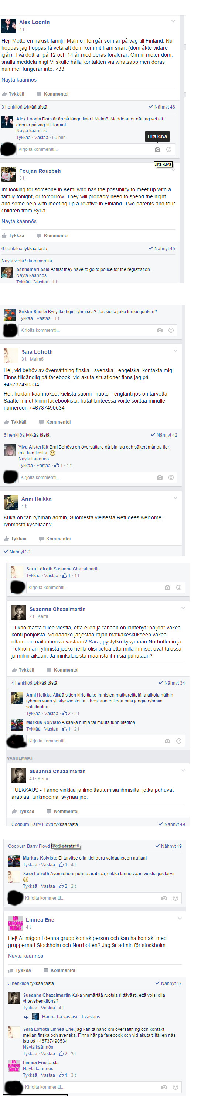Toggle Tykkää on Foujan Rouzbeh post

tap(13, 235)
